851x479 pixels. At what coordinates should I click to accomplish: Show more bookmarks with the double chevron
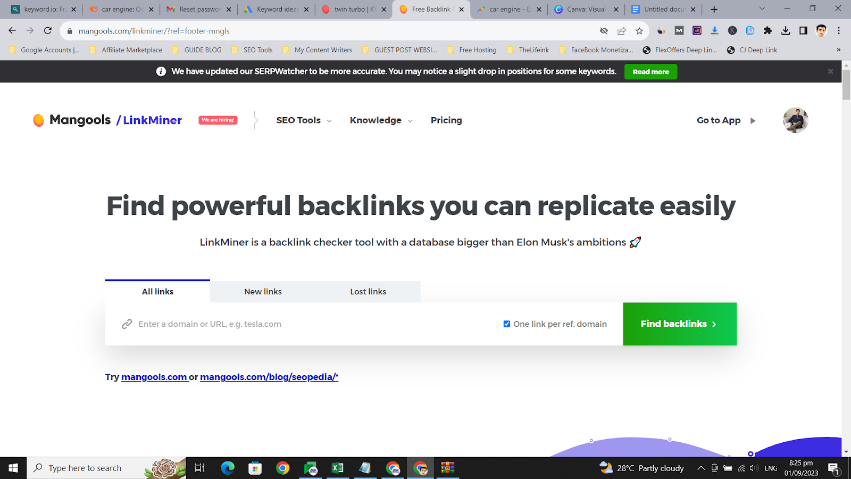[x=838, y=50]
